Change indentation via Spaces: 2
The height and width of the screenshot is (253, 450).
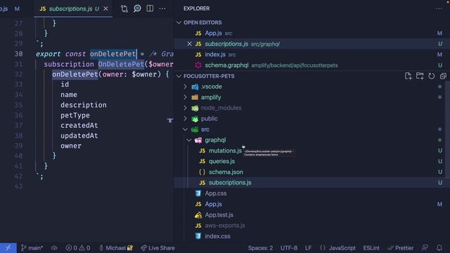(x=260, y=248)
